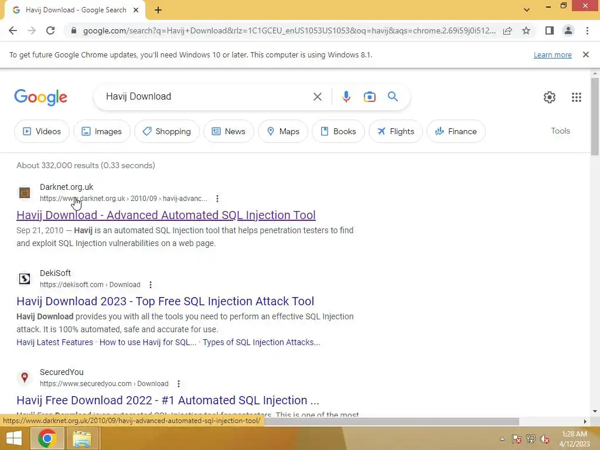Switch to the Videos results tab
Image resolution: width=600 pixels, height=450 pixels.
[x=42, y=131]
